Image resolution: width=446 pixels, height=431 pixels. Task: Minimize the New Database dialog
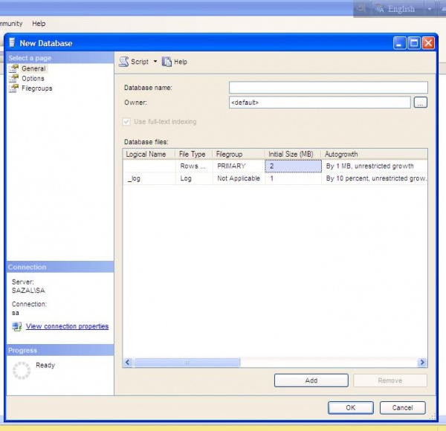click(x=399, y=44)
